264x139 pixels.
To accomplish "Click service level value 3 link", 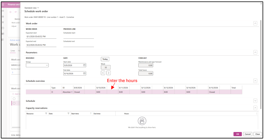I will (x=12, y=73).
